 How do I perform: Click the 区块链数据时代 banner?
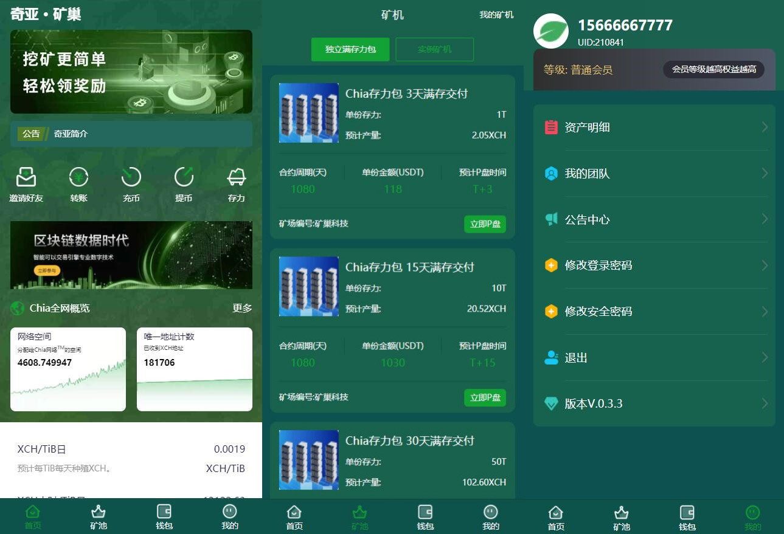[131, 255]
